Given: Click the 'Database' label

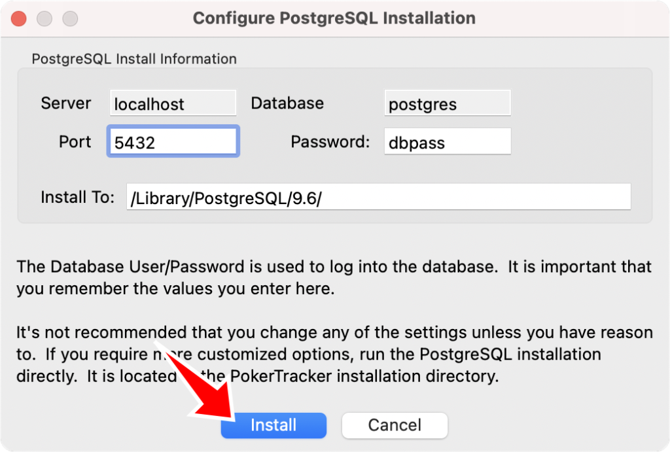Looking at the screenshot, I should [287, 103].
